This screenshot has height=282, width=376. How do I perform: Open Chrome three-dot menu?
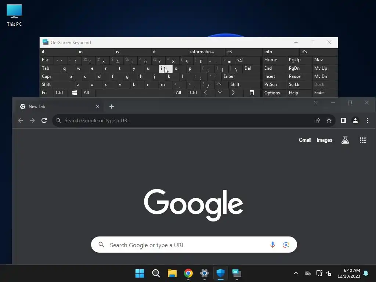point(367,120)
